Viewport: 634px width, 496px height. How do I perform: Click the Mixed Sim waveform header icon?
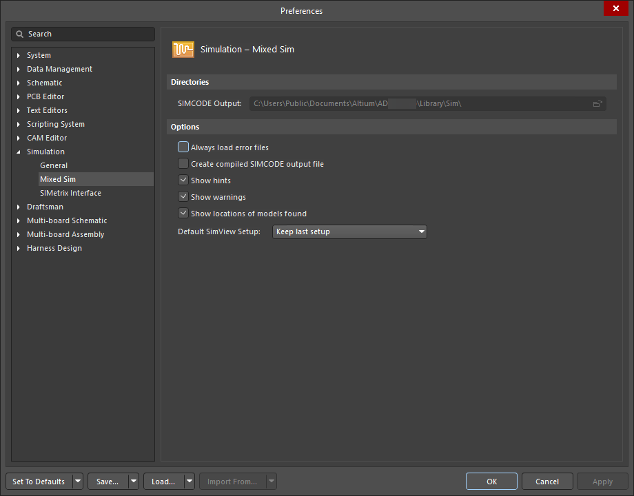pyautogui.click(x=183, y=49)
